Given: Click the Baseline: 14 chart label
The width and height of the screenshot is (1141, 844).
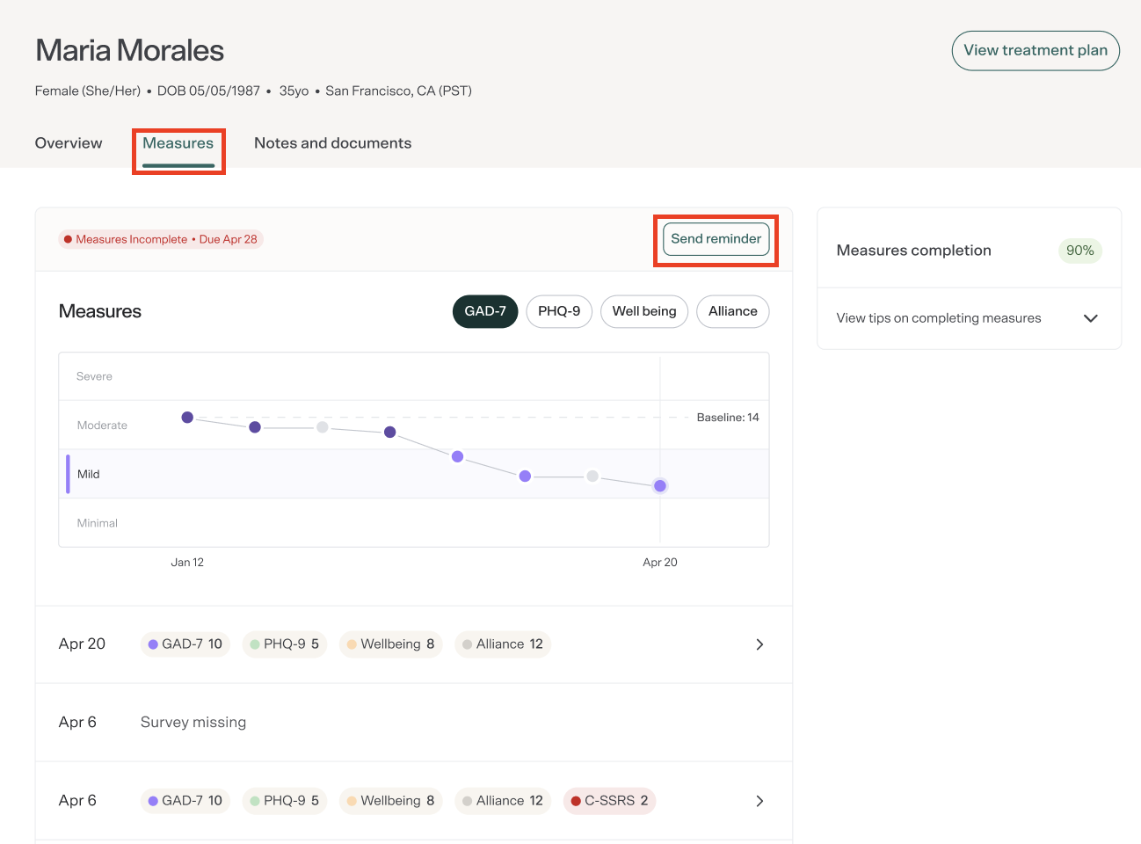Looking at the screenshot, I should 728,418.
